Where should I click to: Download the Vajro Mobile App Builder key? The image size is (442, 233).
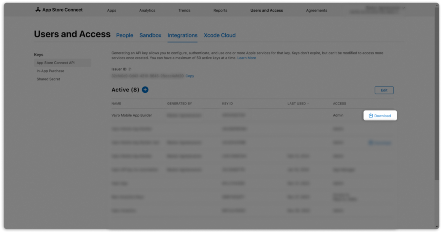coord(380,116)
